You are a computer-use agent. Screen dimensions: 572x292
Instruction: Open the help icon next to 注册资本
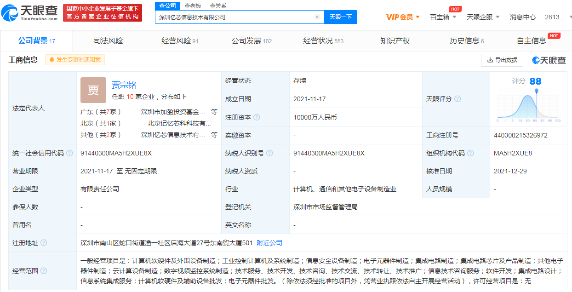point(257,117)
